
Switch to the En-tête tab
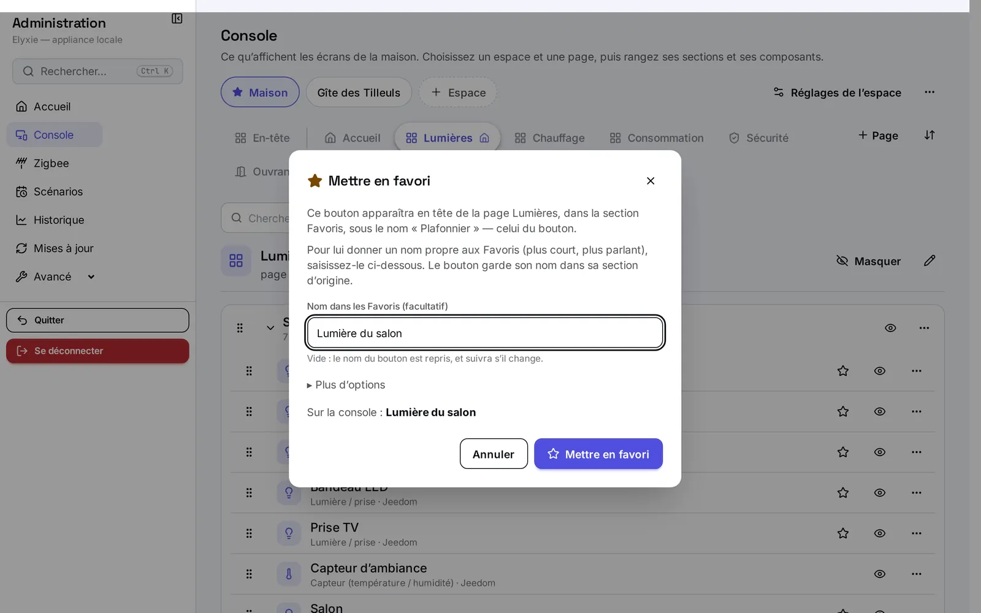coord(262,138)
